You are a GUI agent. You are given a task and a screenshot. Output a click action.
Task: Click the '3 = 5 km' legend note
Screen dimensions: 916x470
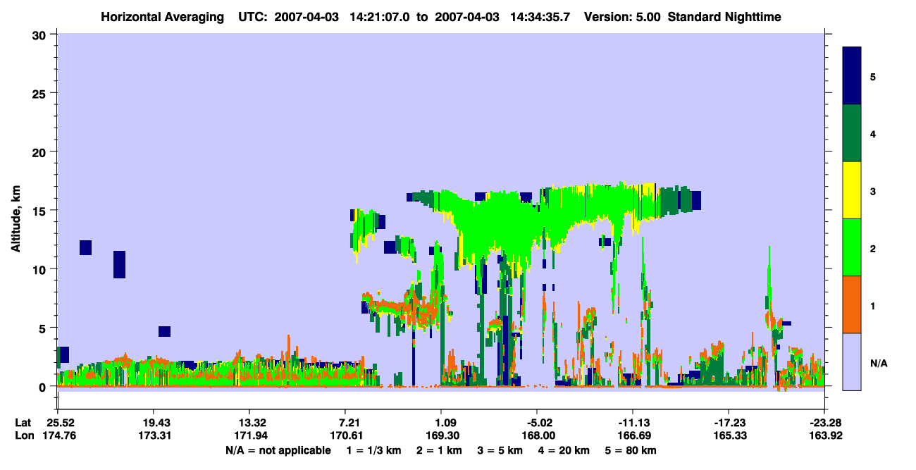501,450
